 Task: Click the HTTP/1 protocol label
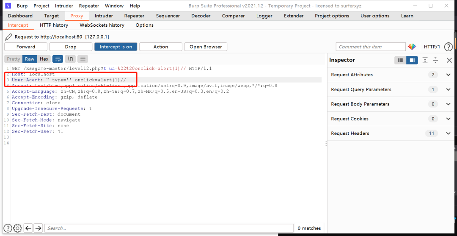pos(432,47)
